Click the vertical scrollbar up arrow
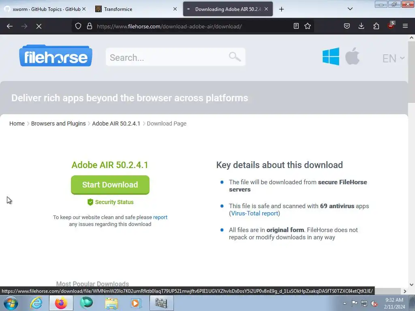This screenshot has width=415, height=311. (412, 38)
